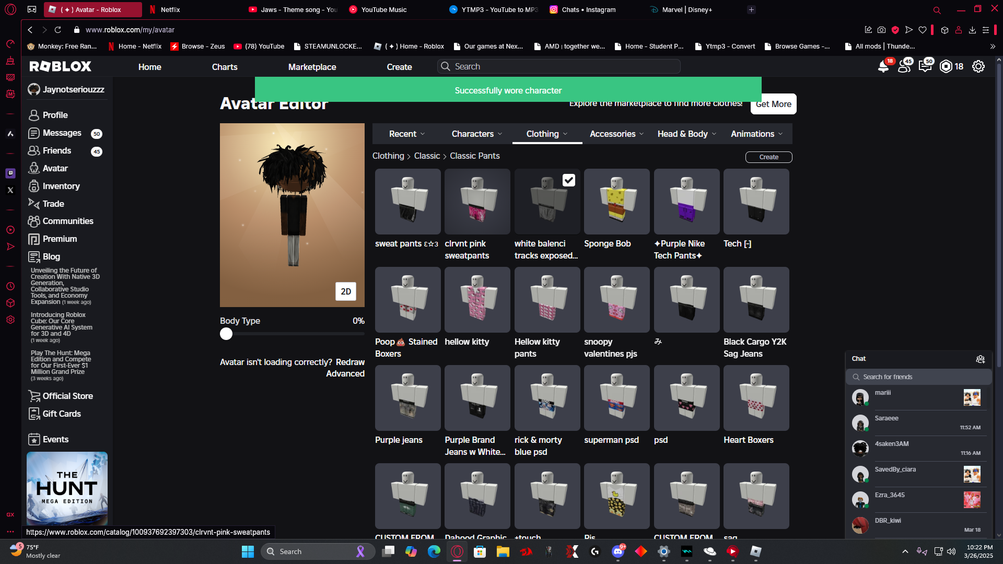
Task: Open Inventory in the left sidebar
Action: tap(61, 186)
